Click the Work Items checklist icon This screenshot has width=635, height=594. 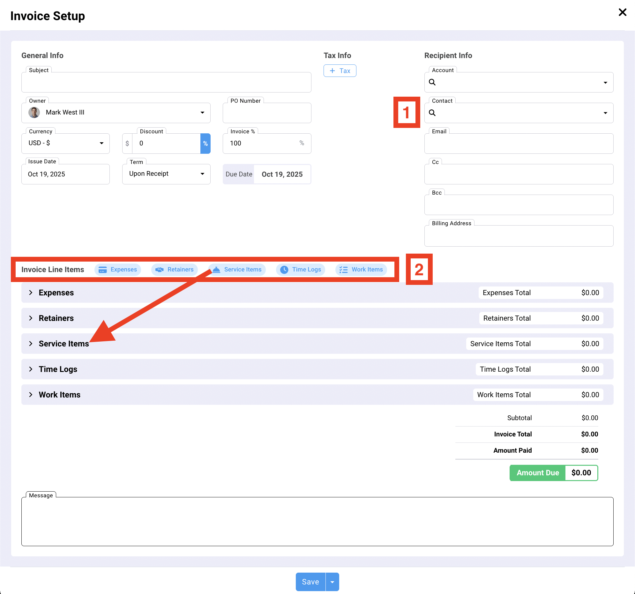click(343, 270)
